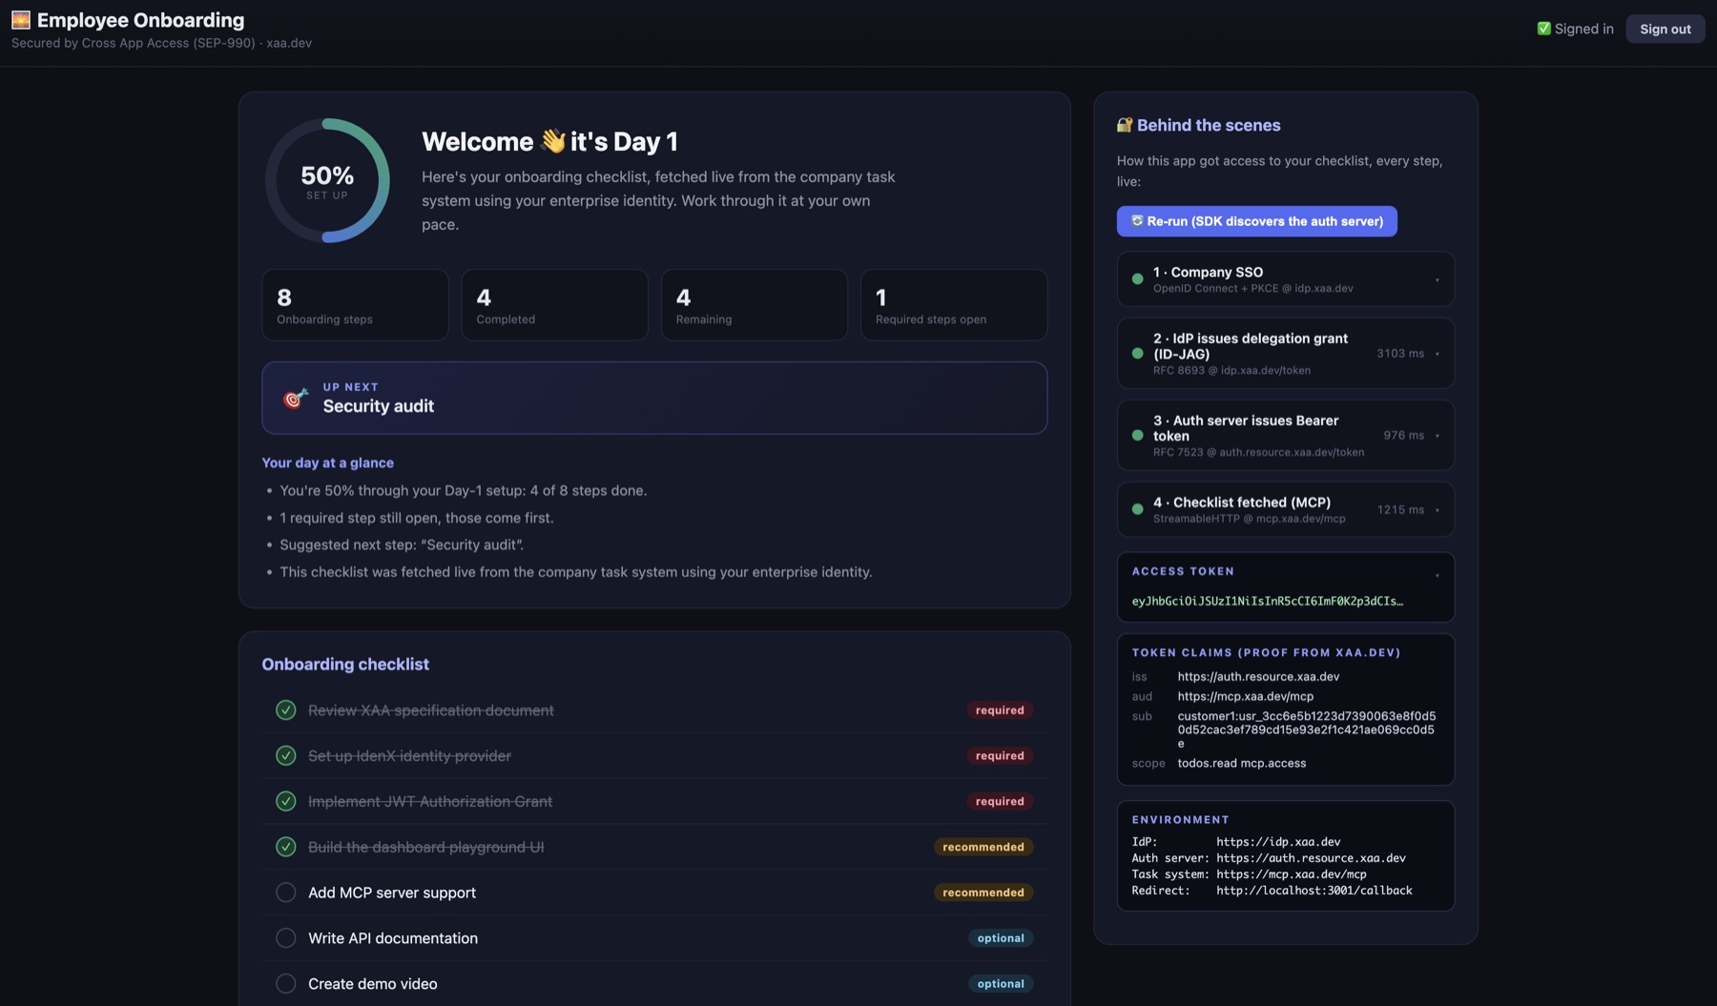Click the required badge on Review XAA specification document
The height and width of the screenshot is (1006, 1717).
tap(1000, 710)
